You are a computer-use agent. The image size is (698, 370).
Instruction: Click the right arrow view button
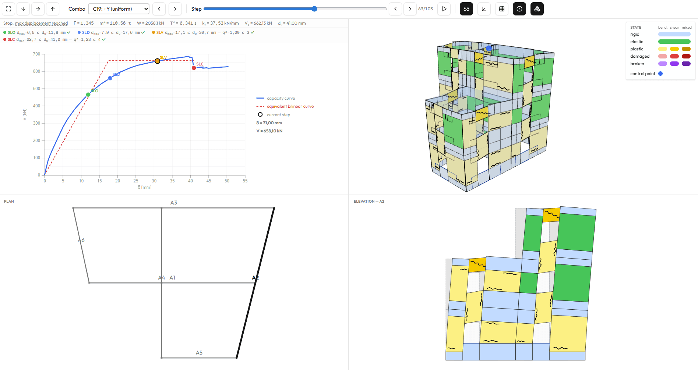pos(38,9)
